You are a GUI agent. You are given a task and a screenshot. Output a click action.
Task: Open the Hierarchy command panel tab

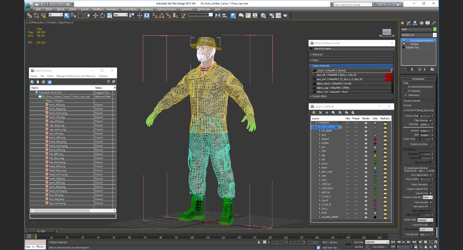tap(415, 23)
